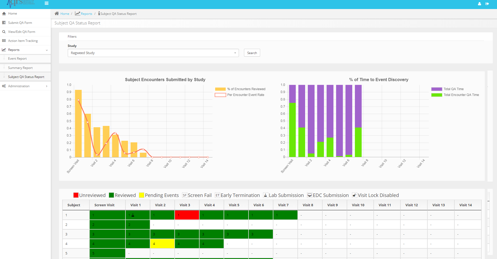Click the Administration gears icon
This screenshot has width=497, height=259.
click(x=4, y=86)
